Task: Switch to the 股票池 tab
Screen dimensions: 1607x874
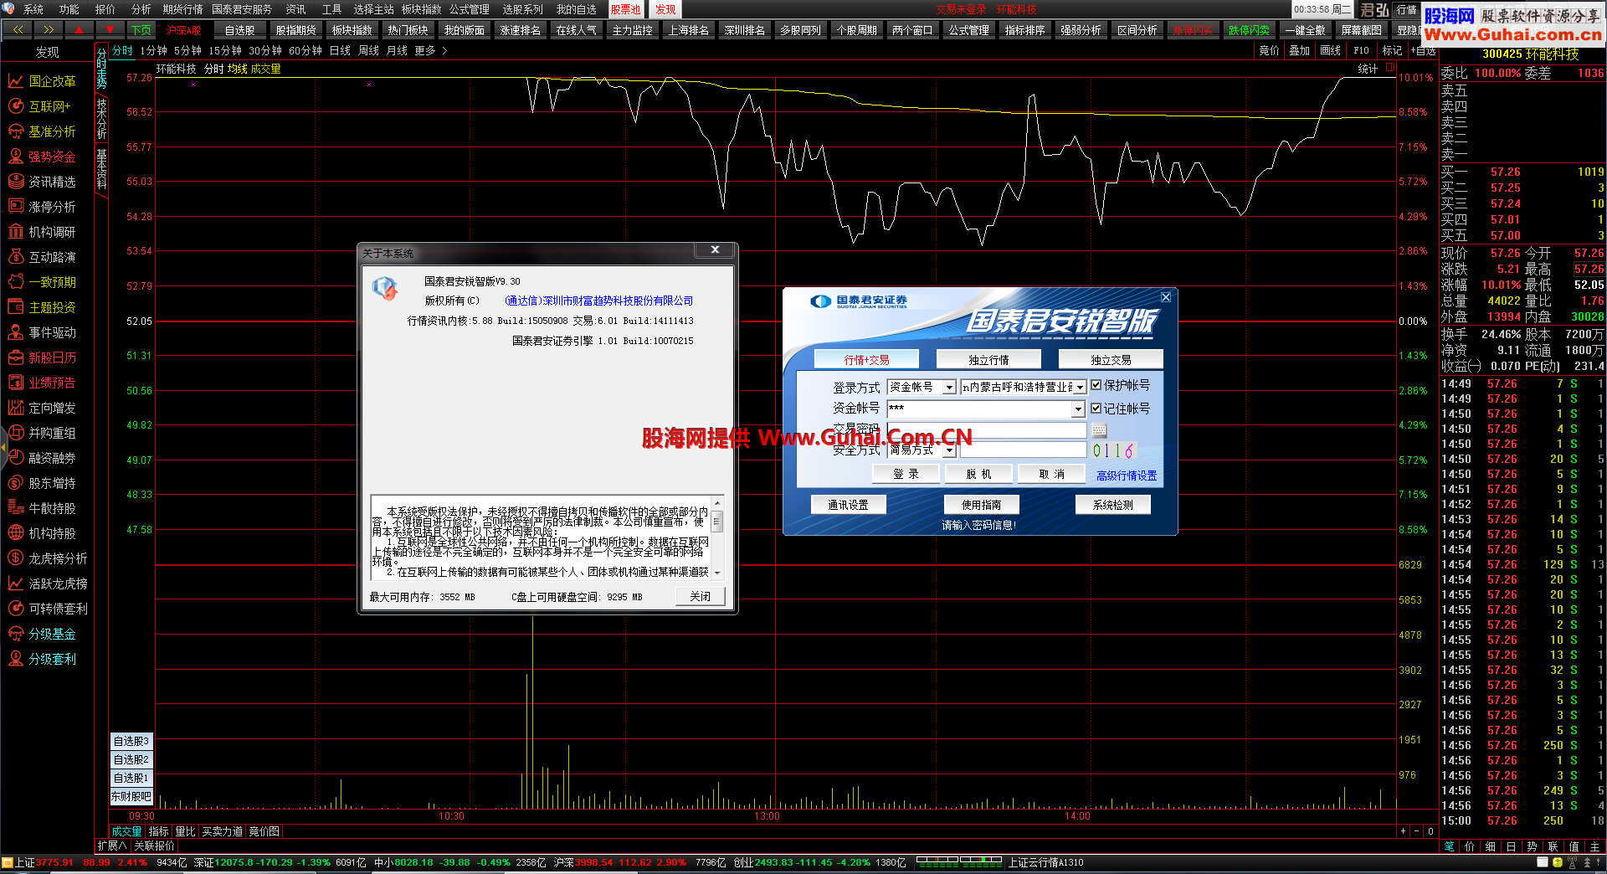Action: pyautogui.click(x=625, y=9)
